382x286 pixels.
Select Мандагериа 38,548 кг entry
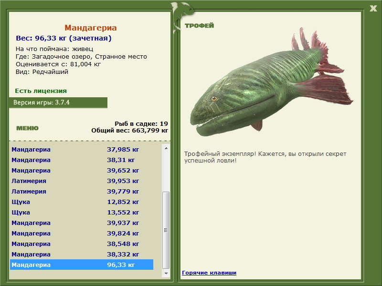pyautogui.click(x=82, y=244)
